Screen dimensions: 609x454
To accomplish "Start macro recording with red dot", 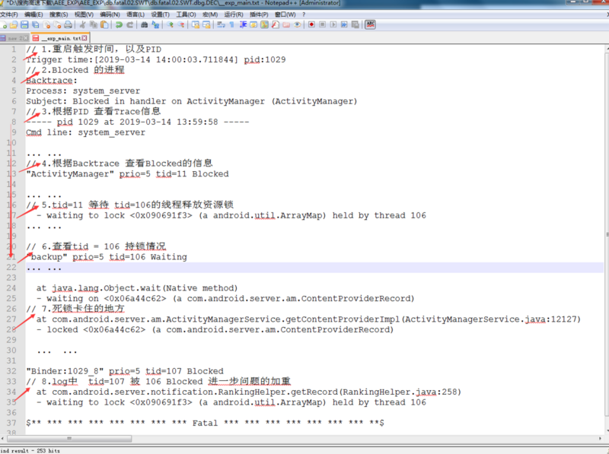I will (311, 25).
